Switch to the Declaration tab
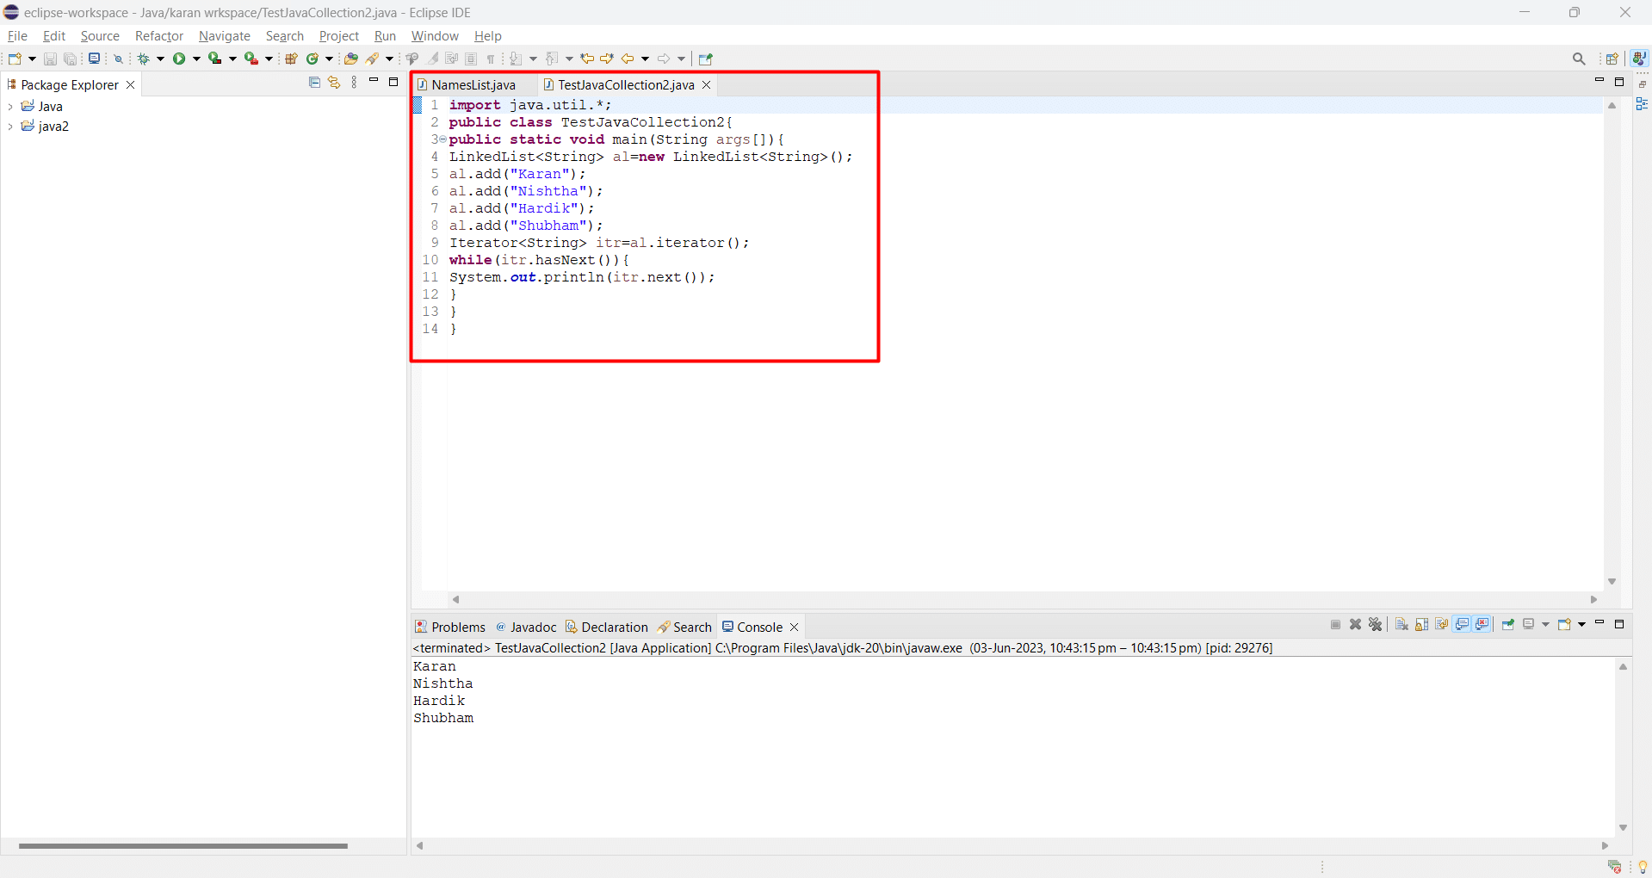The width and height of the screenshot is (1652, 878). tap(607, 627)
